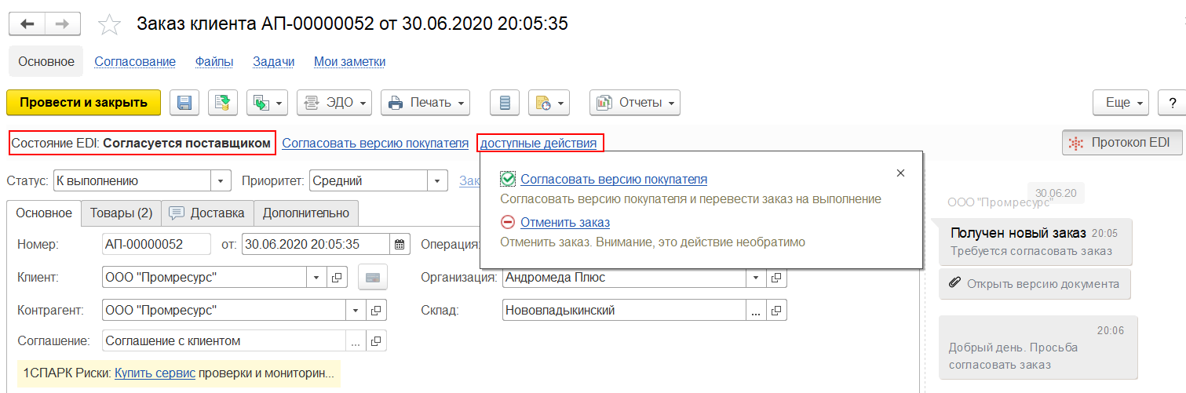
Task: Click the save document floppy disk icon
Action: 185,103
